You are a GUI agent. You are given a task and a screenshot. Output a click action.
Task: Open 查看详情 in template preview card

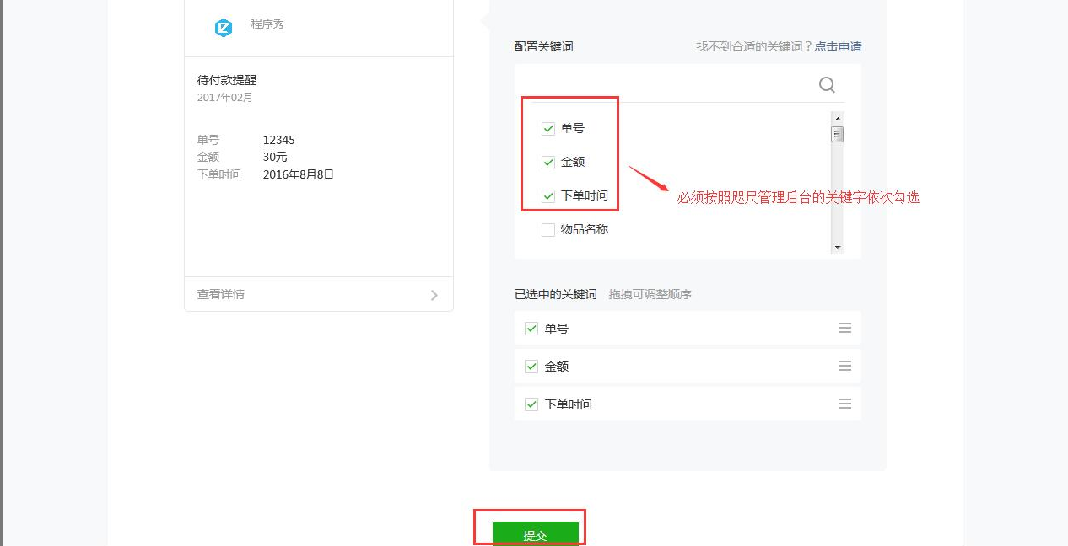[x=221, y=294]
